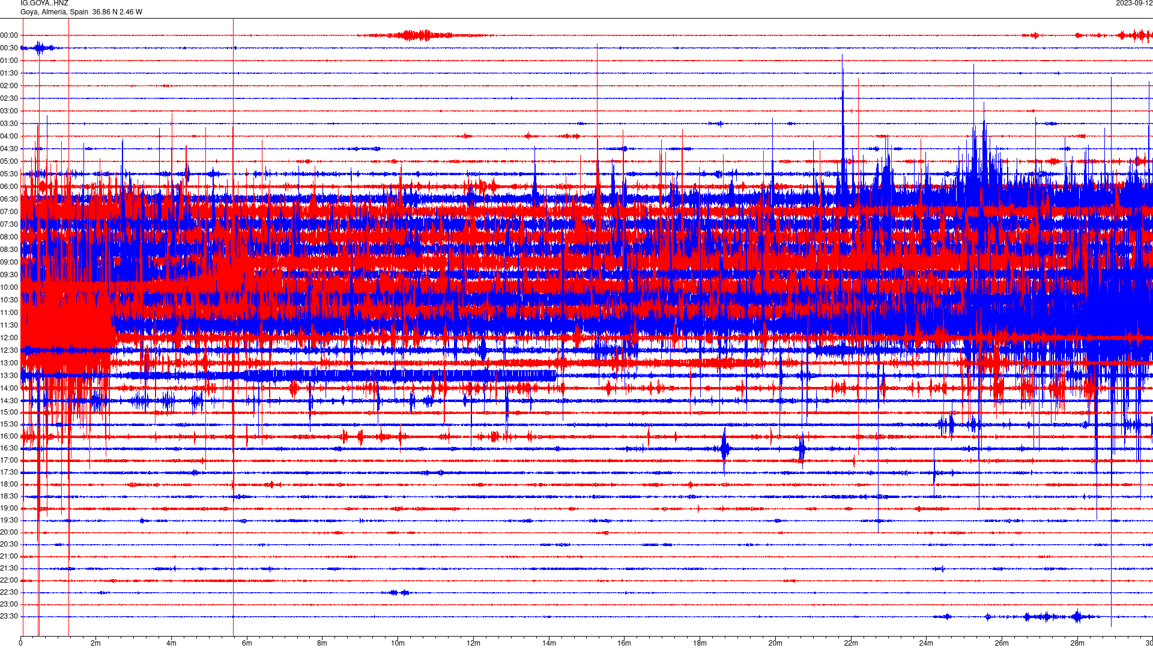Click the 6m tick on time axis
Viewport: 1153px width, 648px height.
tap(247, 643)
